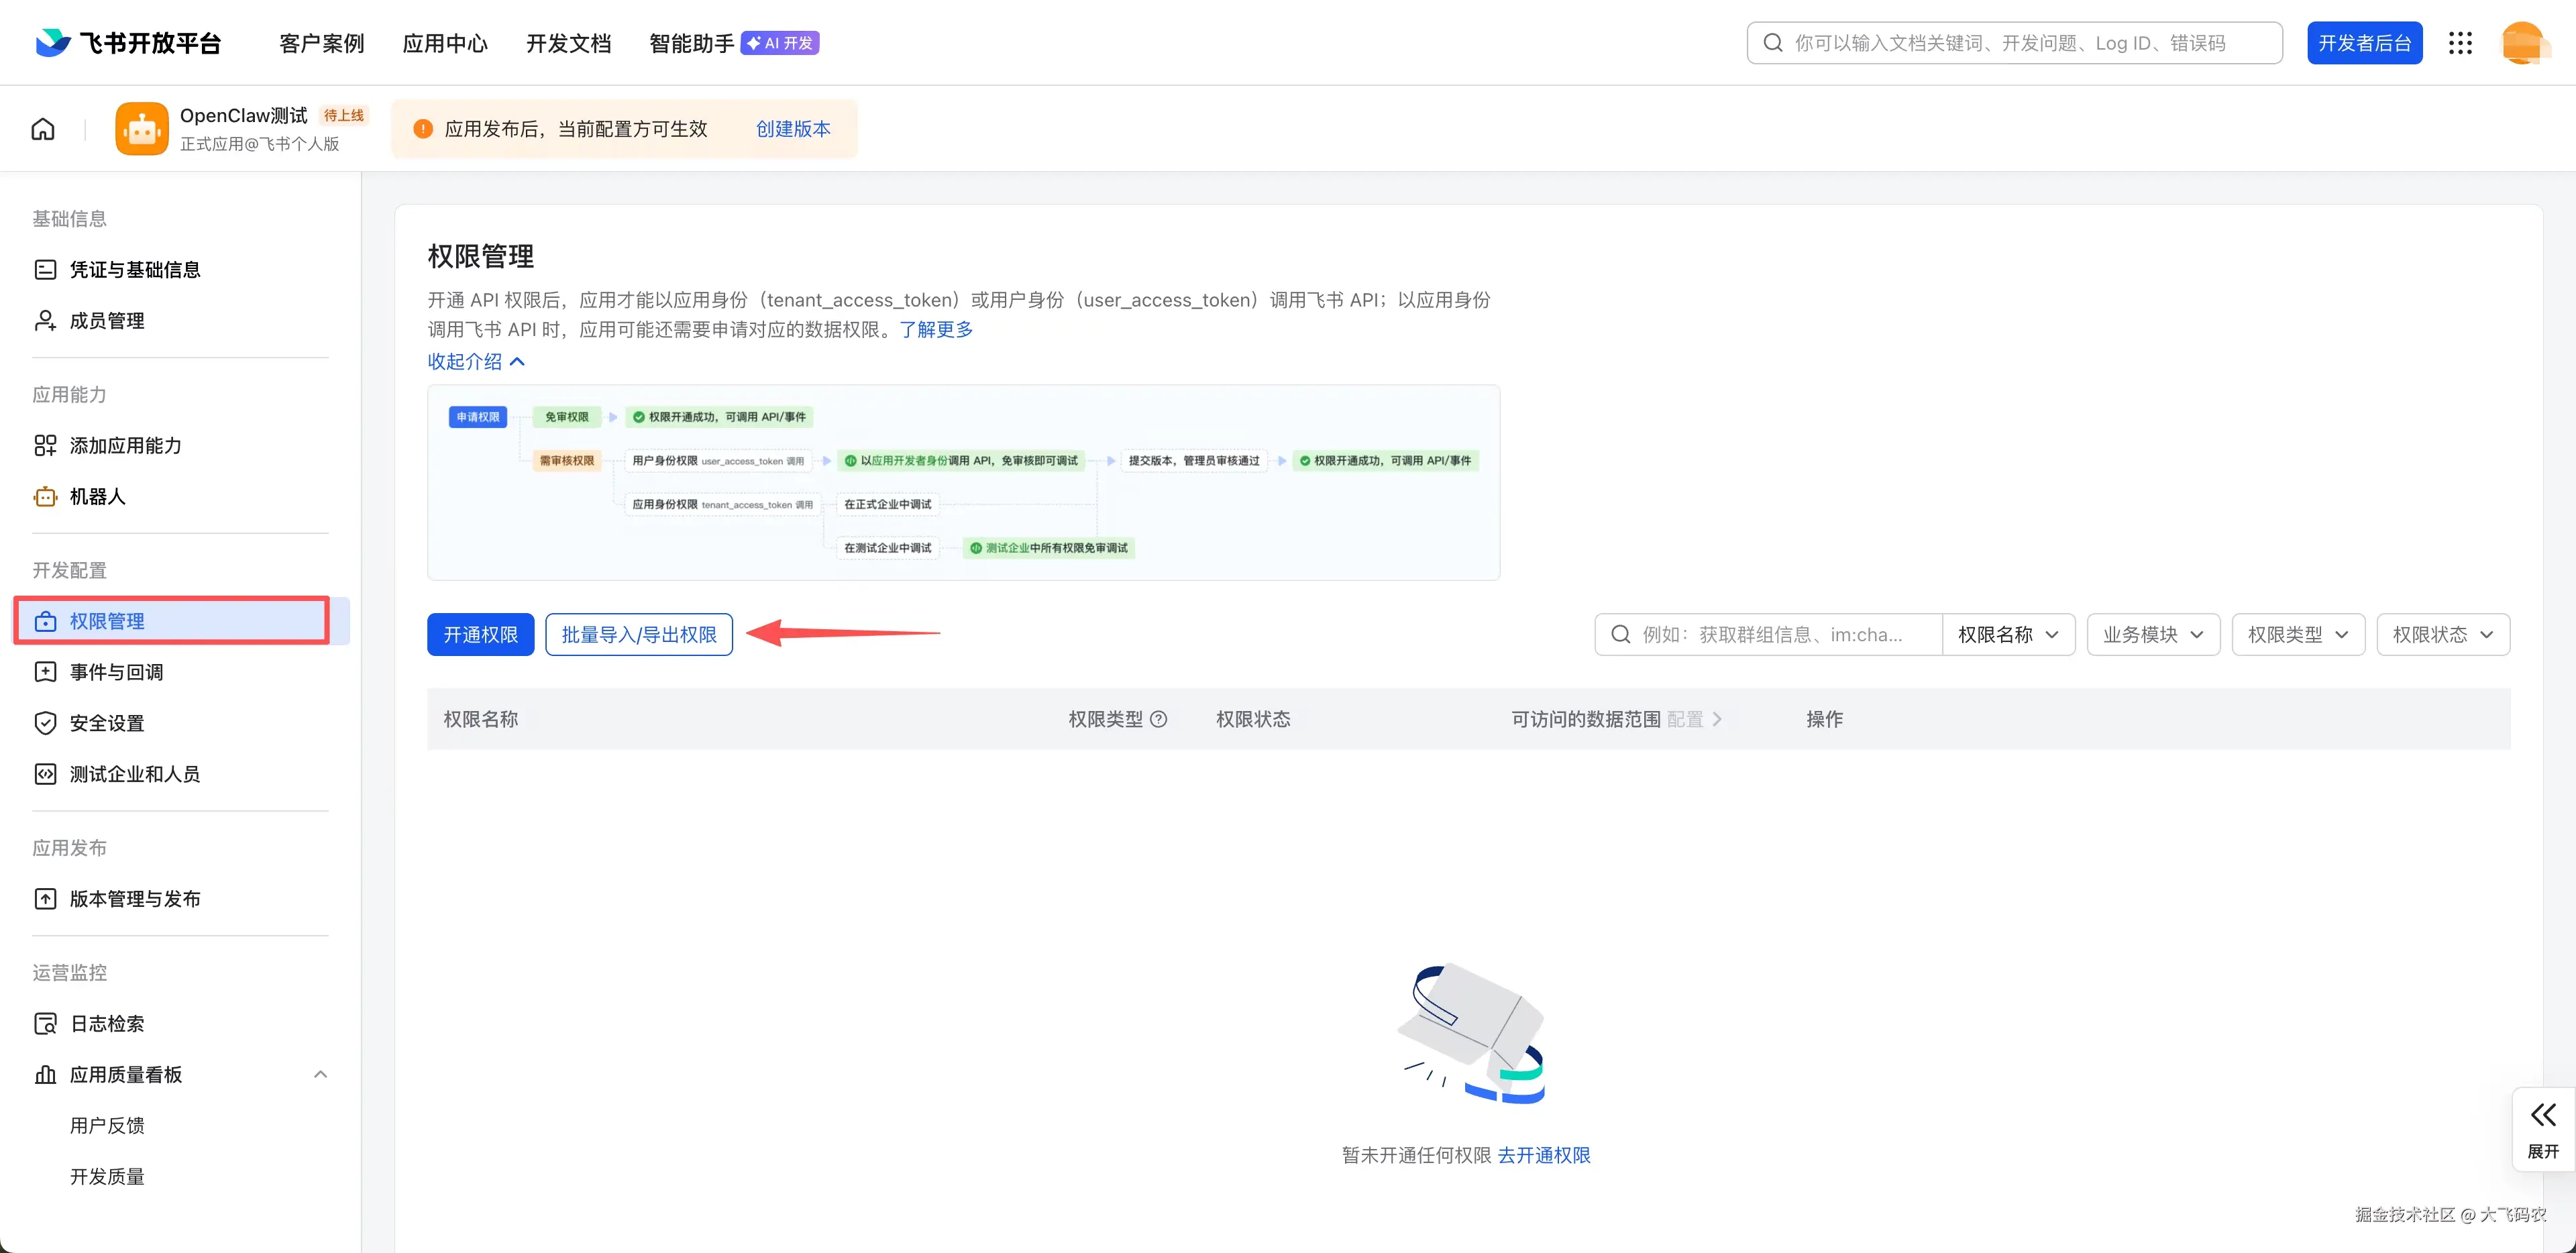Click the home icon in breadcrumb bar

43,129
